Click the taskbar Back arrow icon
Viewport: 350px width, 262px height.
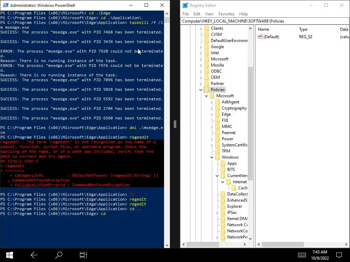[x=34, y=255]
